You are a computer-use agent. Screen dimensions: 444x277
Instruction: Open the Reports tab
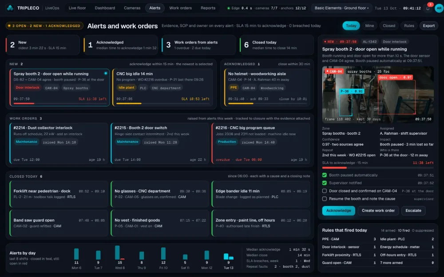tap(208, 8)
